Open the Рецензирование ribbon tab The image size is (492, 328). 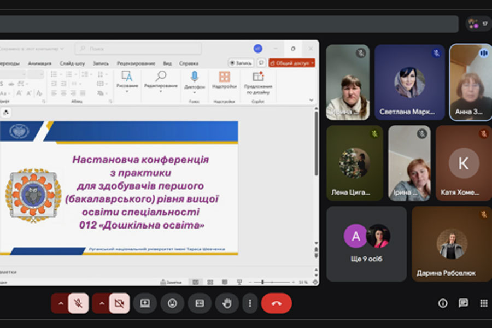[136, 63]
